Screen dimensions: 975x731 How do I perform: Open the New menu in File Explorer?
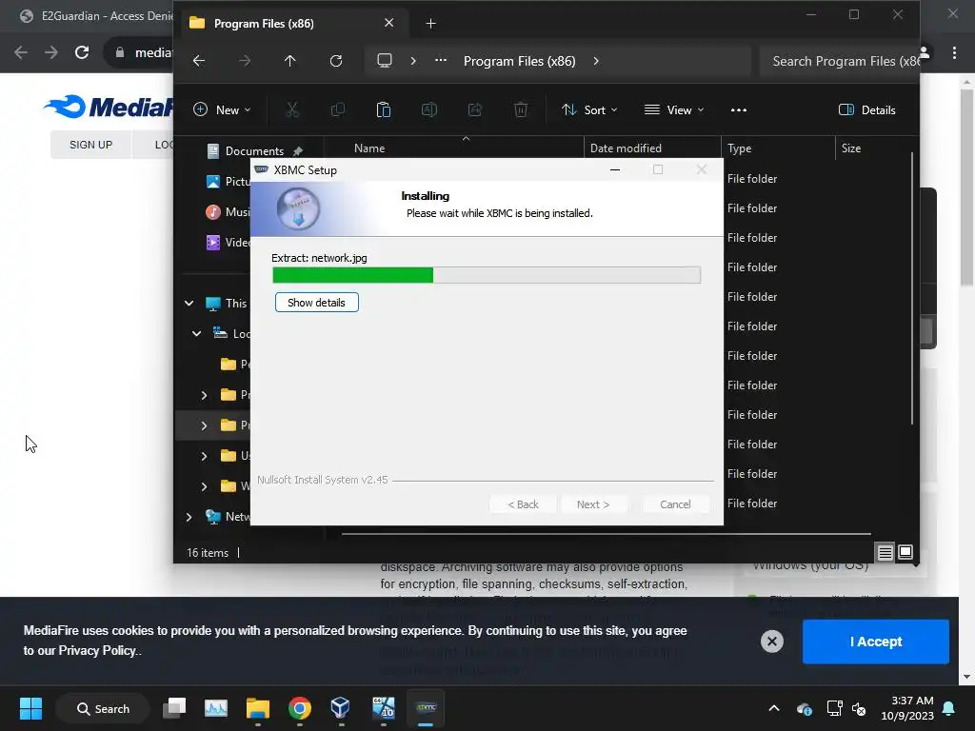pos(222,110)
